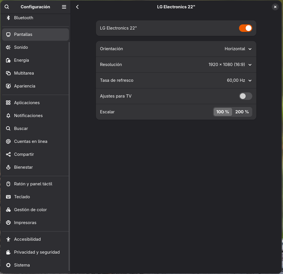Open Apariencia settings in sidebar
The image size is (283, 274).
coord(25,86)
